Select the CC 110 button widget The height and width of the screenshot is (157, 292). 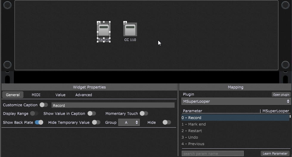pyautogui.click(x=130, y=30)
